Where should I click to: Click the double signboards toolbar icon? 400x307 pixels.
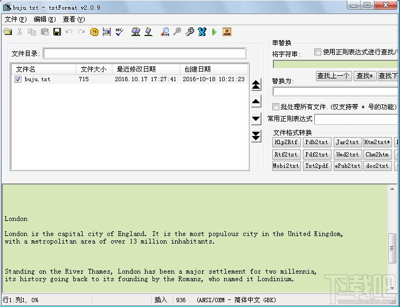point(136,32)
